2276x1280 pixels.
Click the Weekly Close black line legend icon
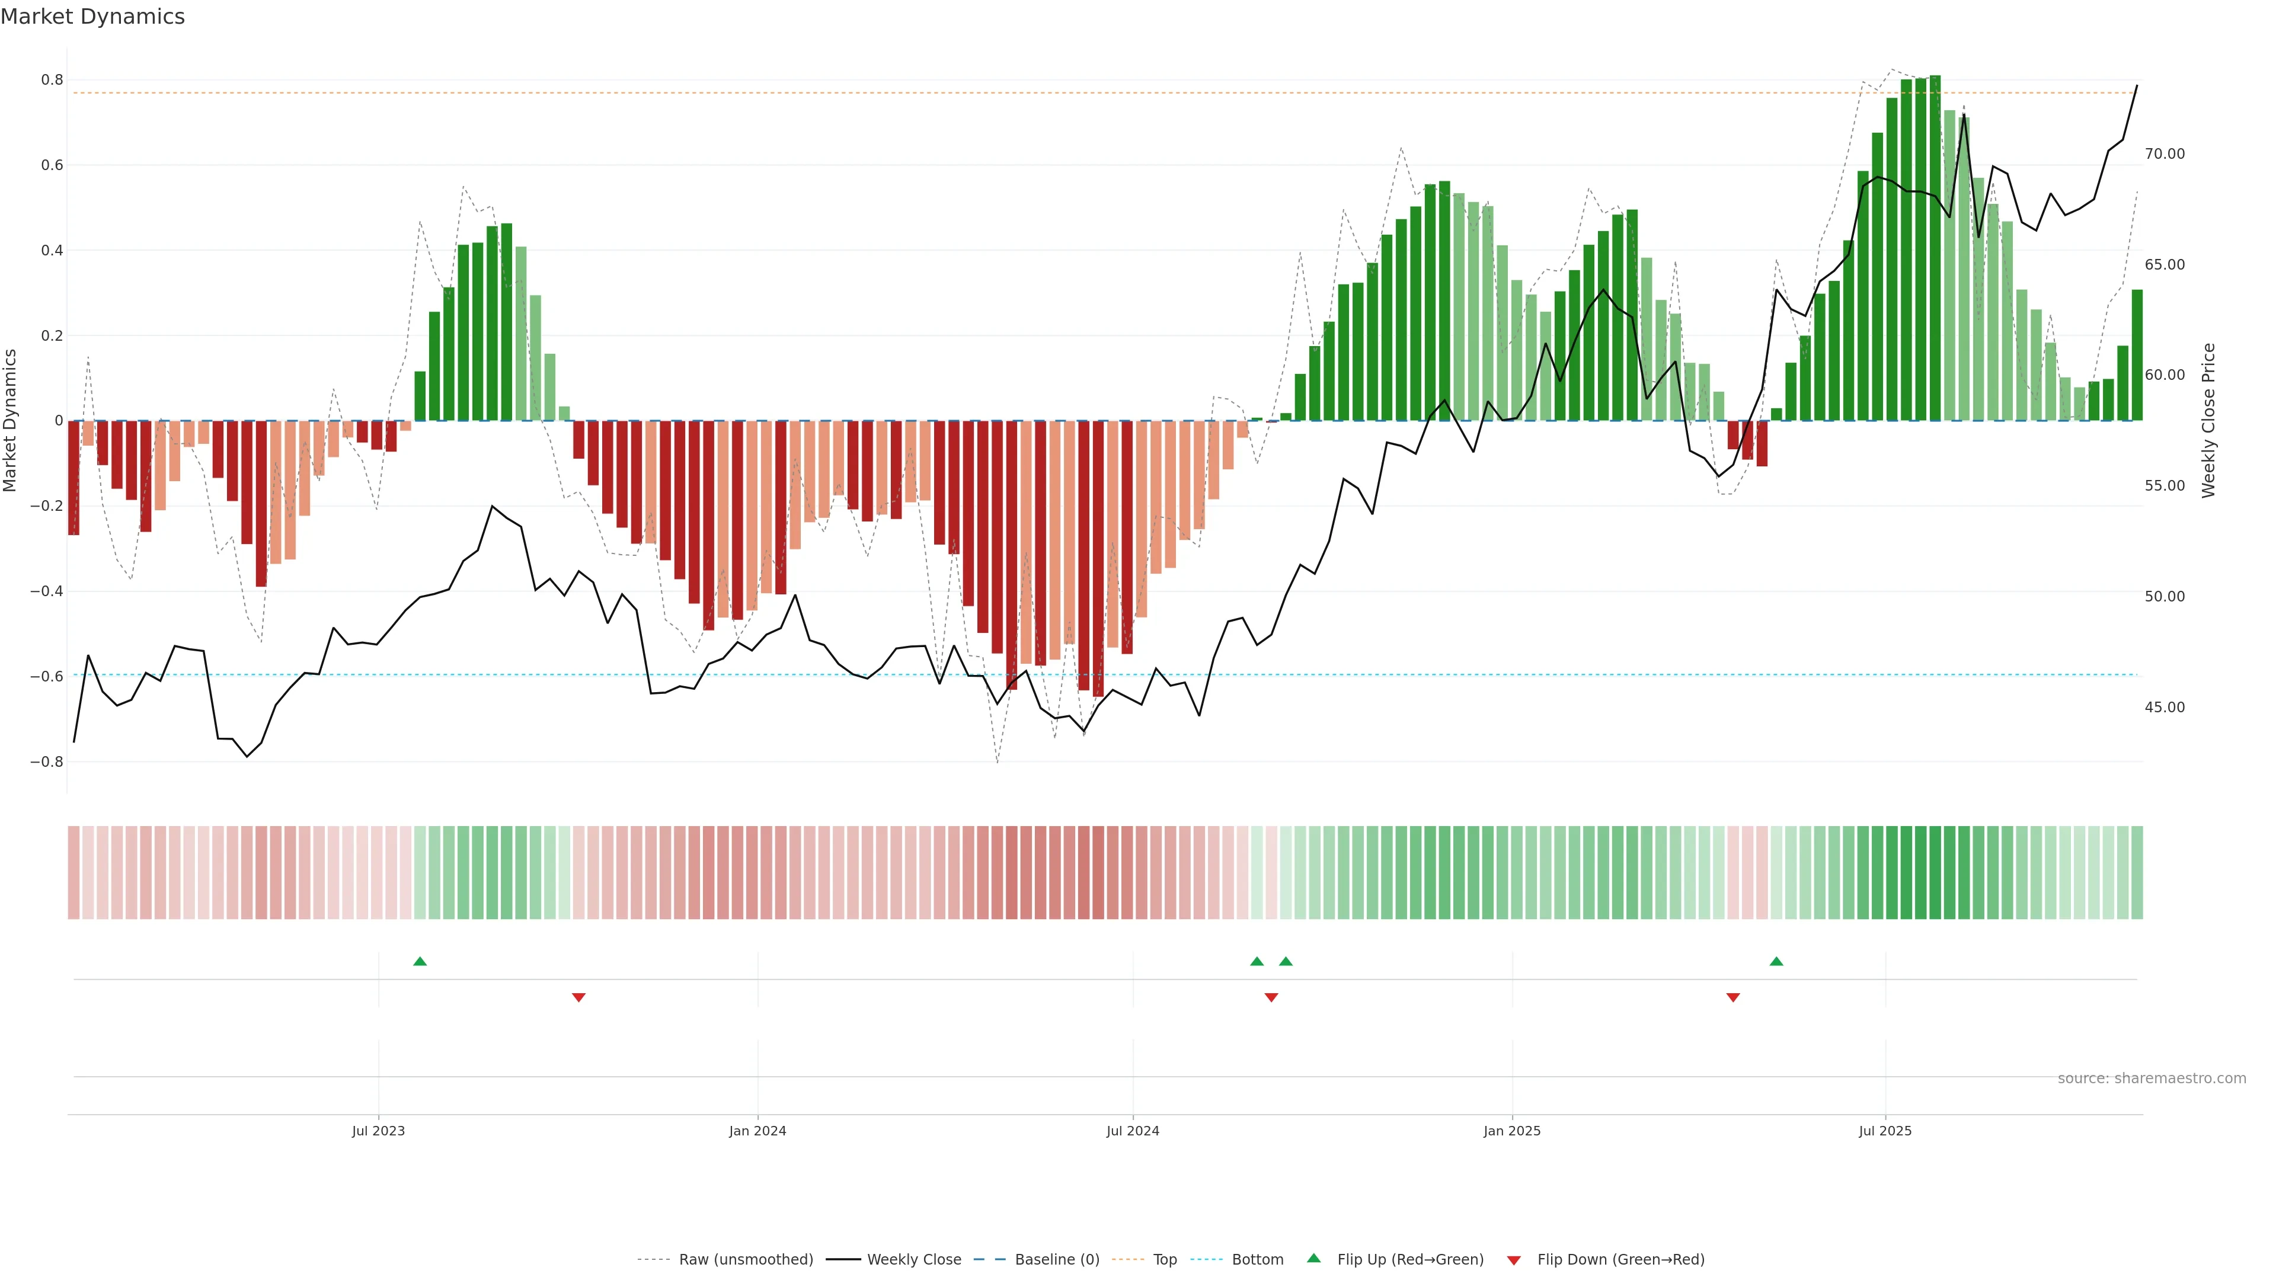[x=843, y=1260]
